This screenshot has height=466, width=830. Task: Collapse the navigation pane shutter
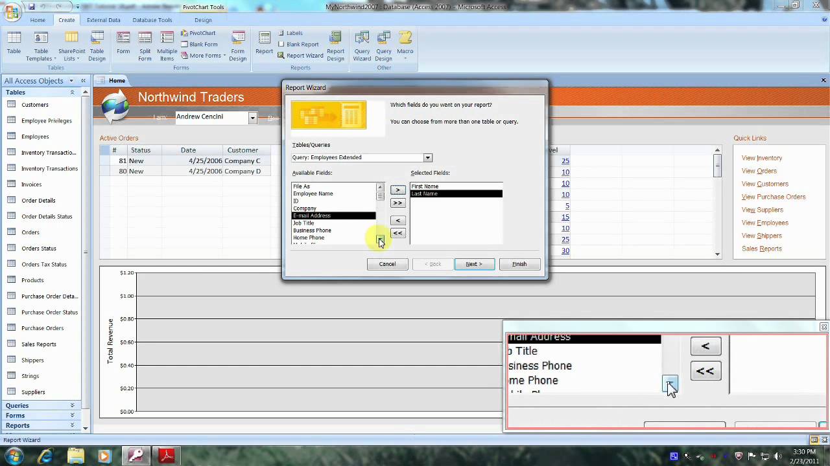[x=83, y=81]
